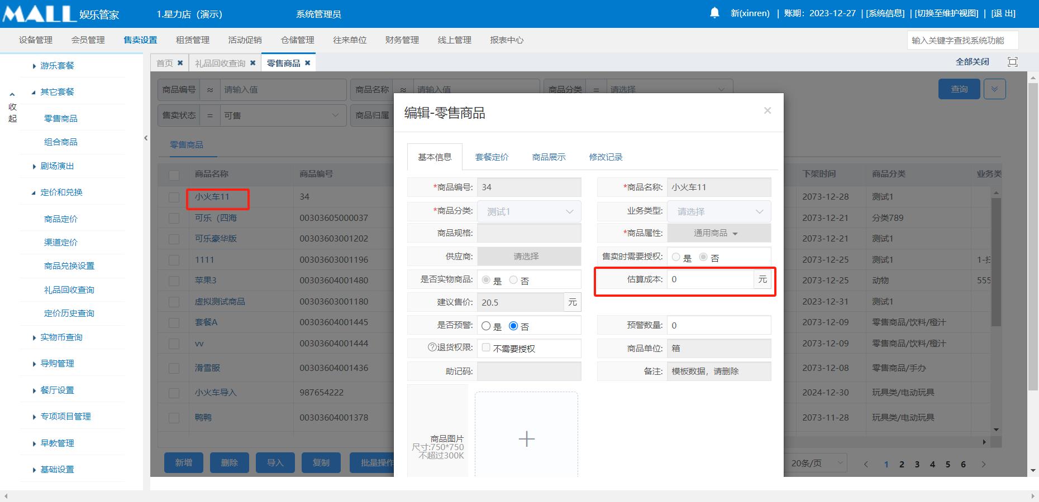Select 是 for 售卖时需要授权

676,257
